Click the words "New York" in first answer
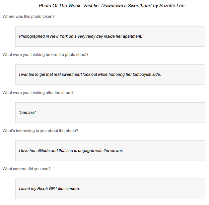Image resolution: width=209 pixels, height=205 pixels. [59, 36]
